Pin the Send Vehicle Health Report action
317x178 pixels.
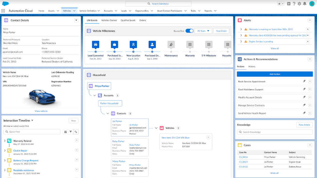[304, 113]
